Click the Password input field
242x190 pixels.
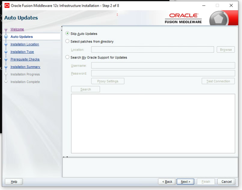pos(163,73)
